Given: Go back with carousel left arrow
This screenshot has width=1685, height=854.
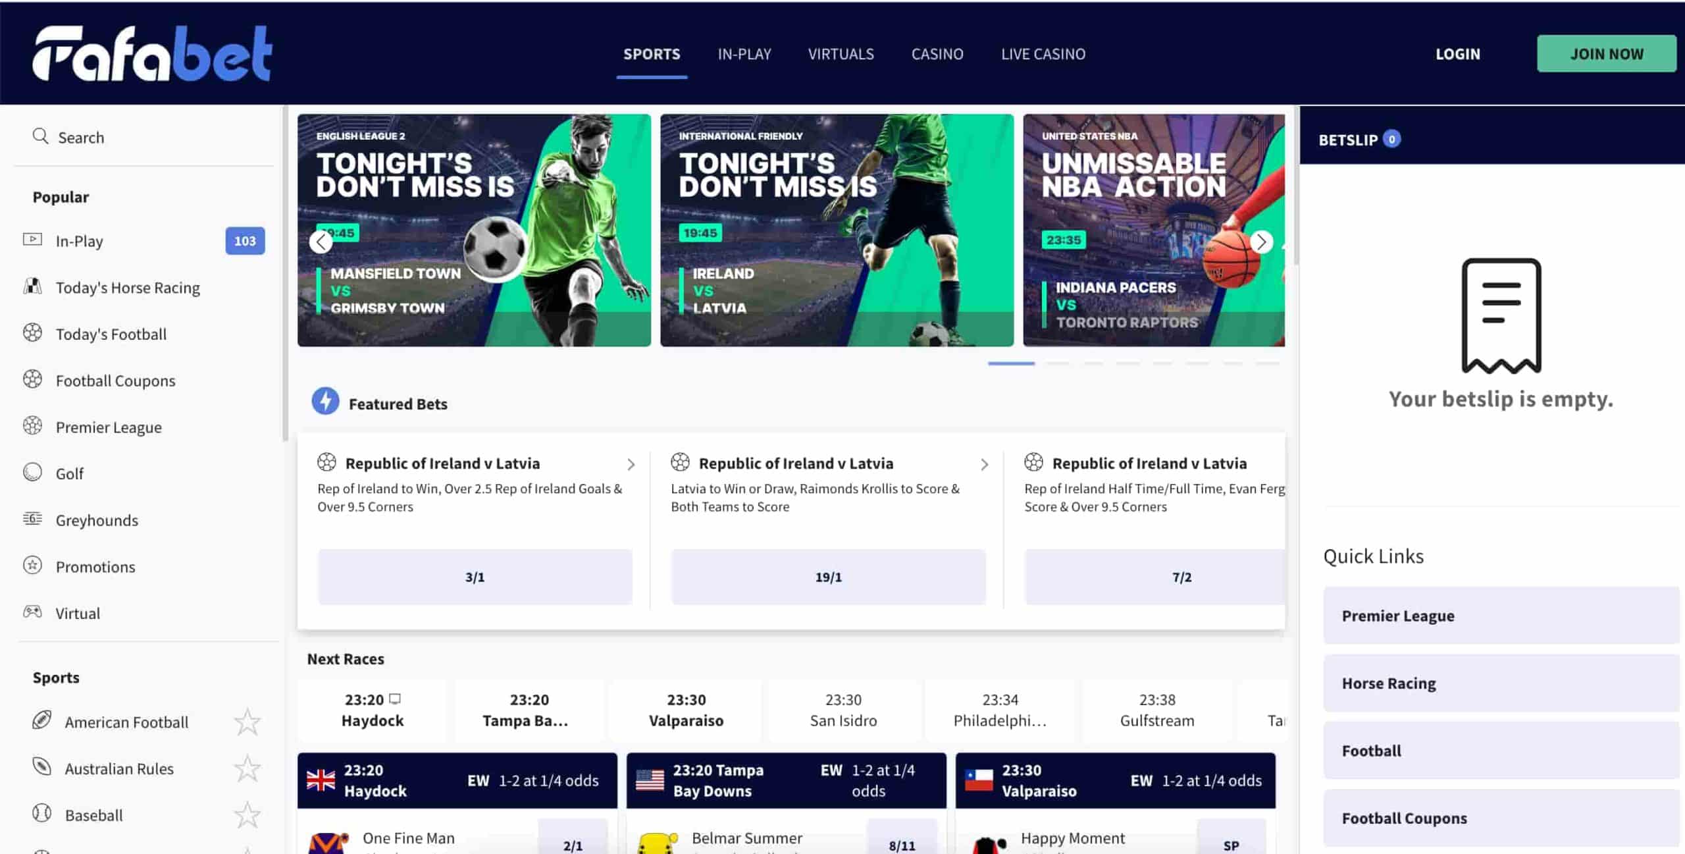Looking at the screenshot, I should [x=321, y=242].
